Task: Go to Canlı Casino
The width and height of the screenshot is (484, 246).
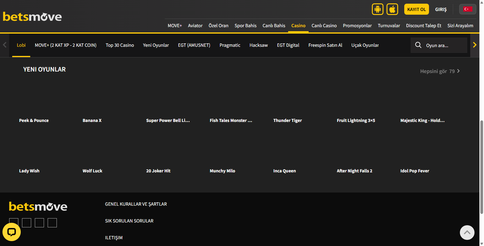Action: coord(324,26)
